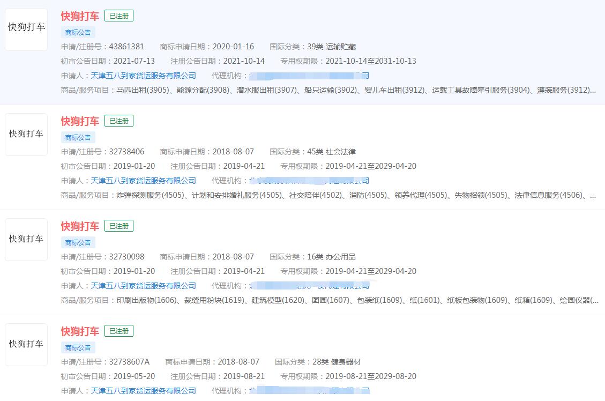Open the blurred agency link in the 32738607A entry
Viewport: 605px width, 401px height.
[x=309, y=391]
